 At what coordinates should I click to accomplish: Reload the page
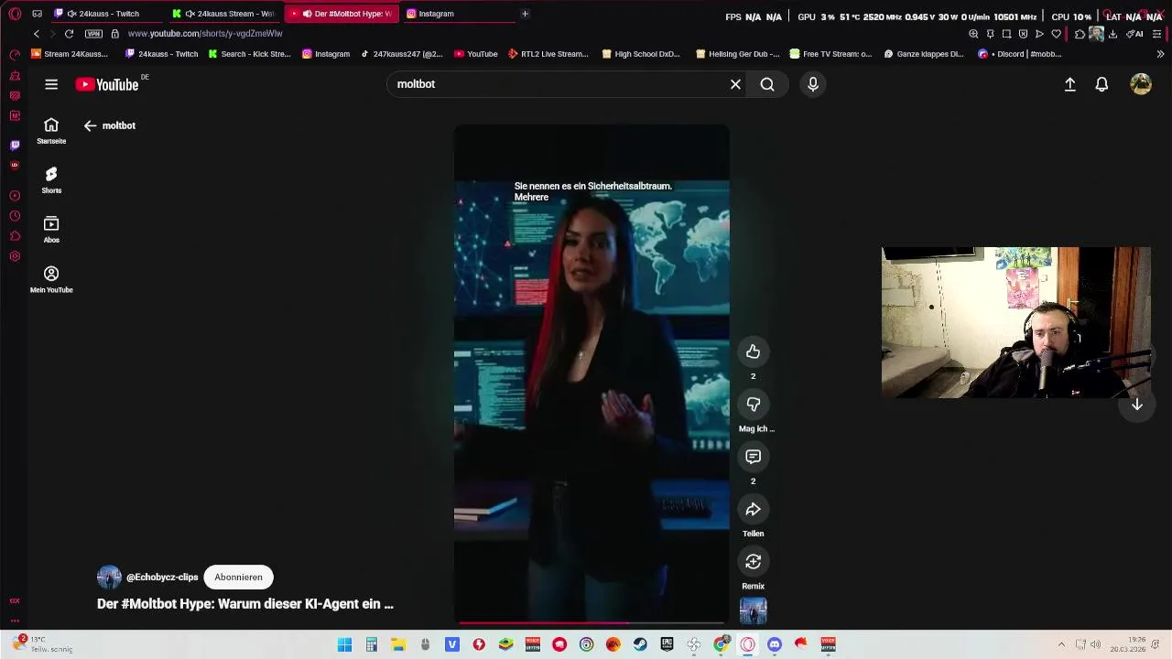click(x=69, y=34)
